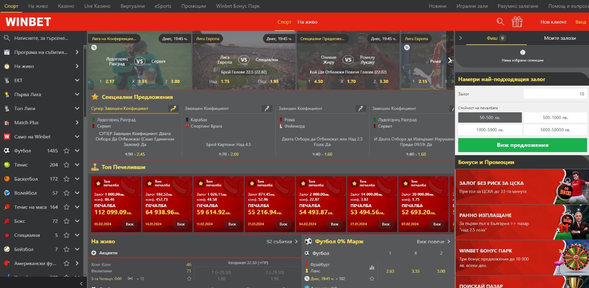This screenshot has width=589, height=288.
Task: Click the statistics bar chart icon for Фрайбург
Action: tap(372, 267)
